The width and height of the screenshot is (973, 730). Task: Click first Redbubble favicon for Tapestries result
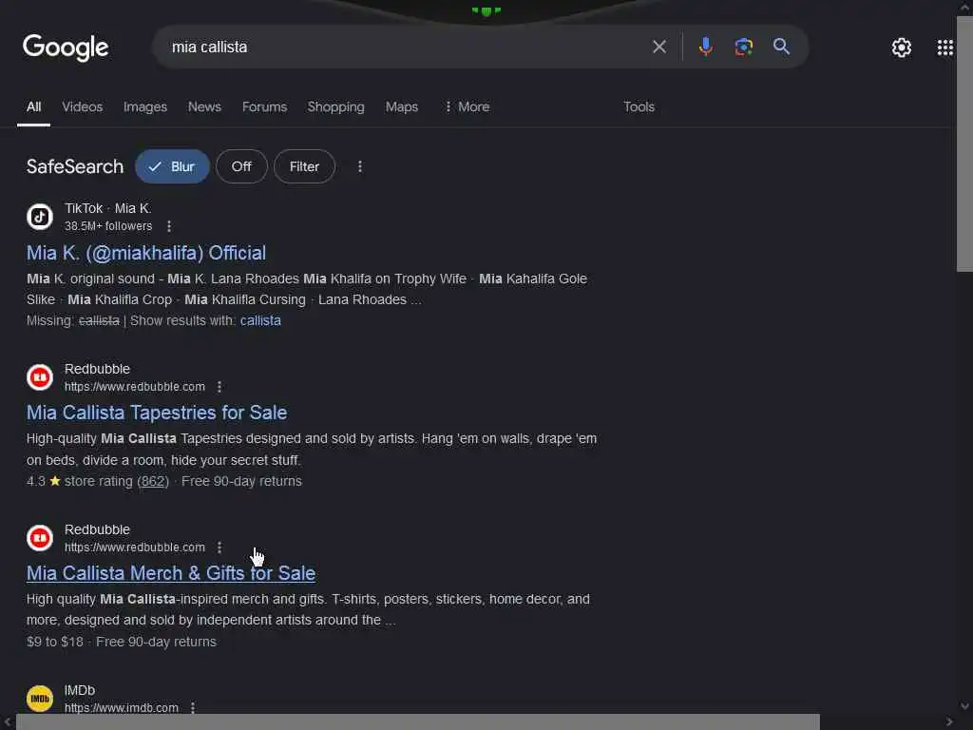tap(40, 377)
